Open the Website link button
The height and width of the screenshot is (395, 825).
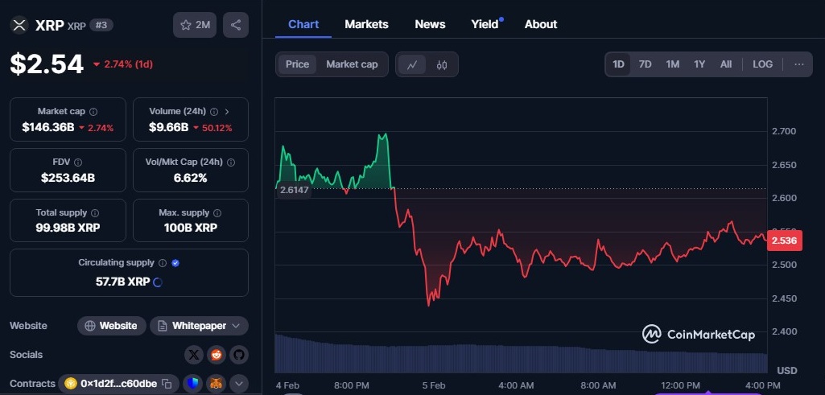(112, 326)
